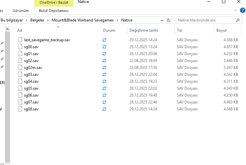Refresh the Native folder view

(169, 20)
